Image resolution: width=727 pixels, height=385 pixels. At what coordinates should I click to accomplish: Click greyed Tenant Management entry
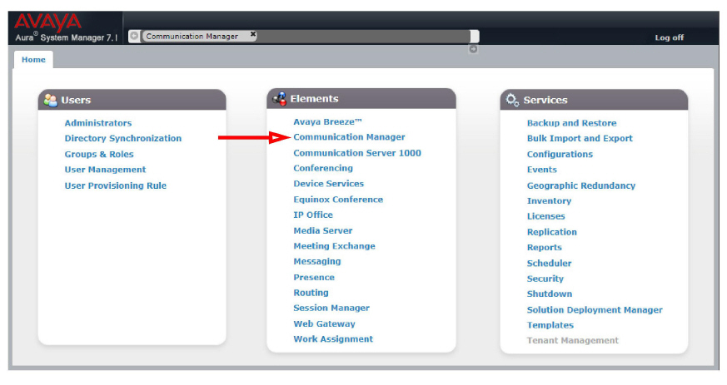(x=573, y=341)
